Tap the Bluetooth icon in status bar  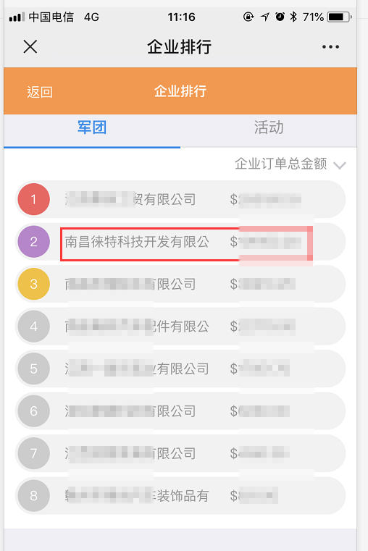click(293, 17)
